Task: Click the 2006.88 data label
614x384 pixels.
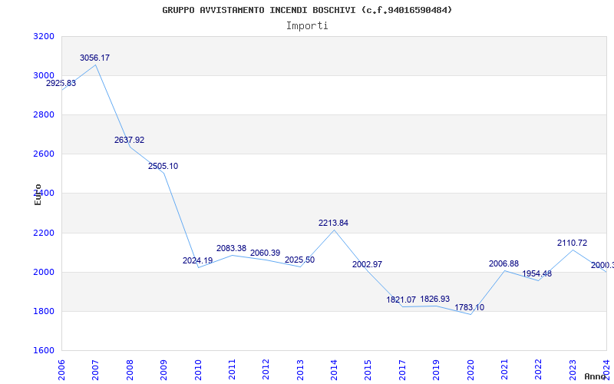Action: 503,264
